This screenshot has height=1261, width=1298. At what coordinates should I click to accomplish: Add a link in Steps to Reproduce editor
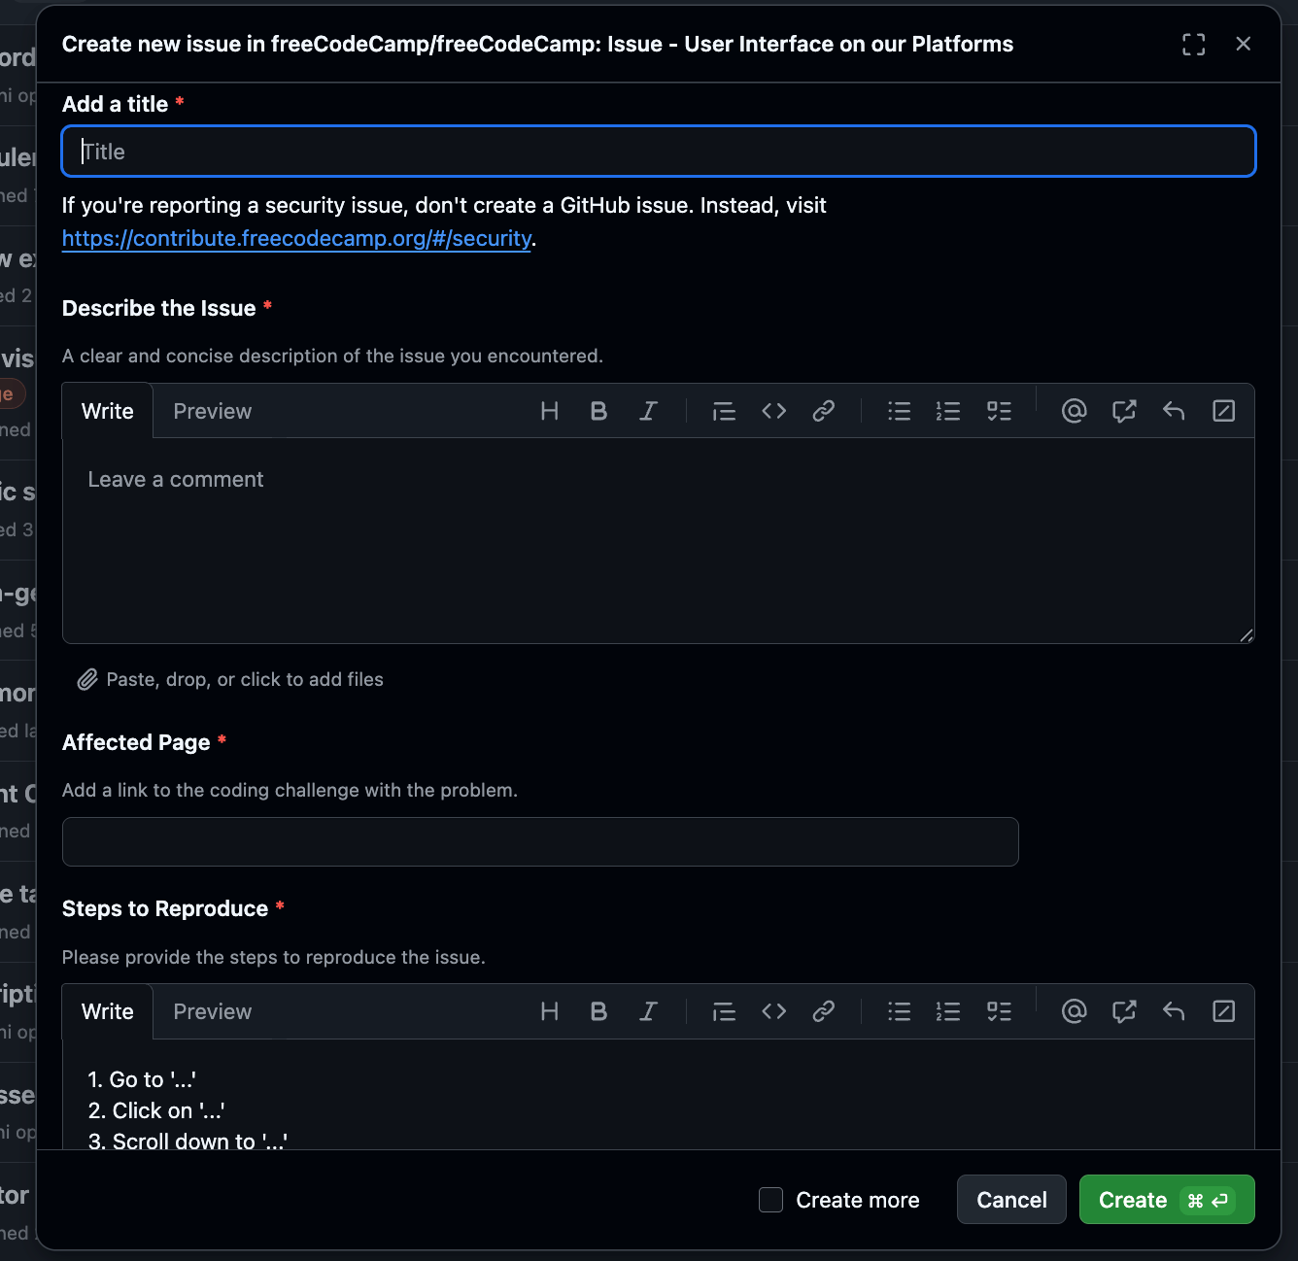pyautogui.click(x=823, y=1011)
